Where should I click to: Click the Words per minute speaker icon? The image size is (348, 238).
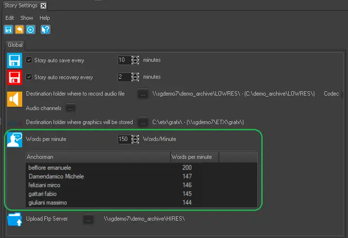pos(14,140)
